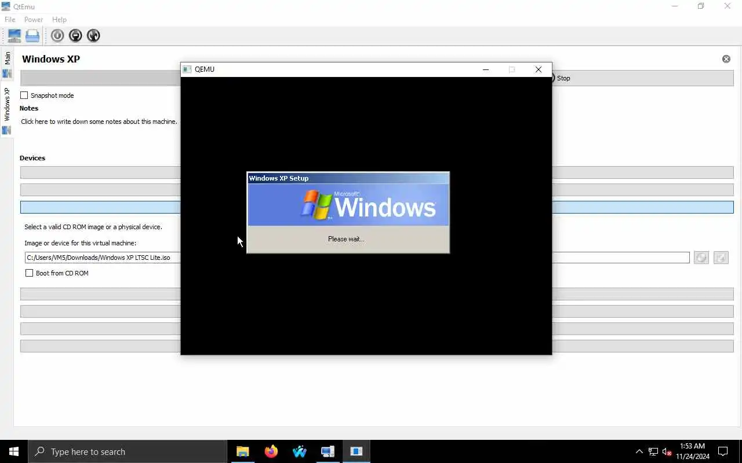Viewport: 742px width, 463px height.
Task: Minimize the QEMU window
Action: (x=486, y=69)
